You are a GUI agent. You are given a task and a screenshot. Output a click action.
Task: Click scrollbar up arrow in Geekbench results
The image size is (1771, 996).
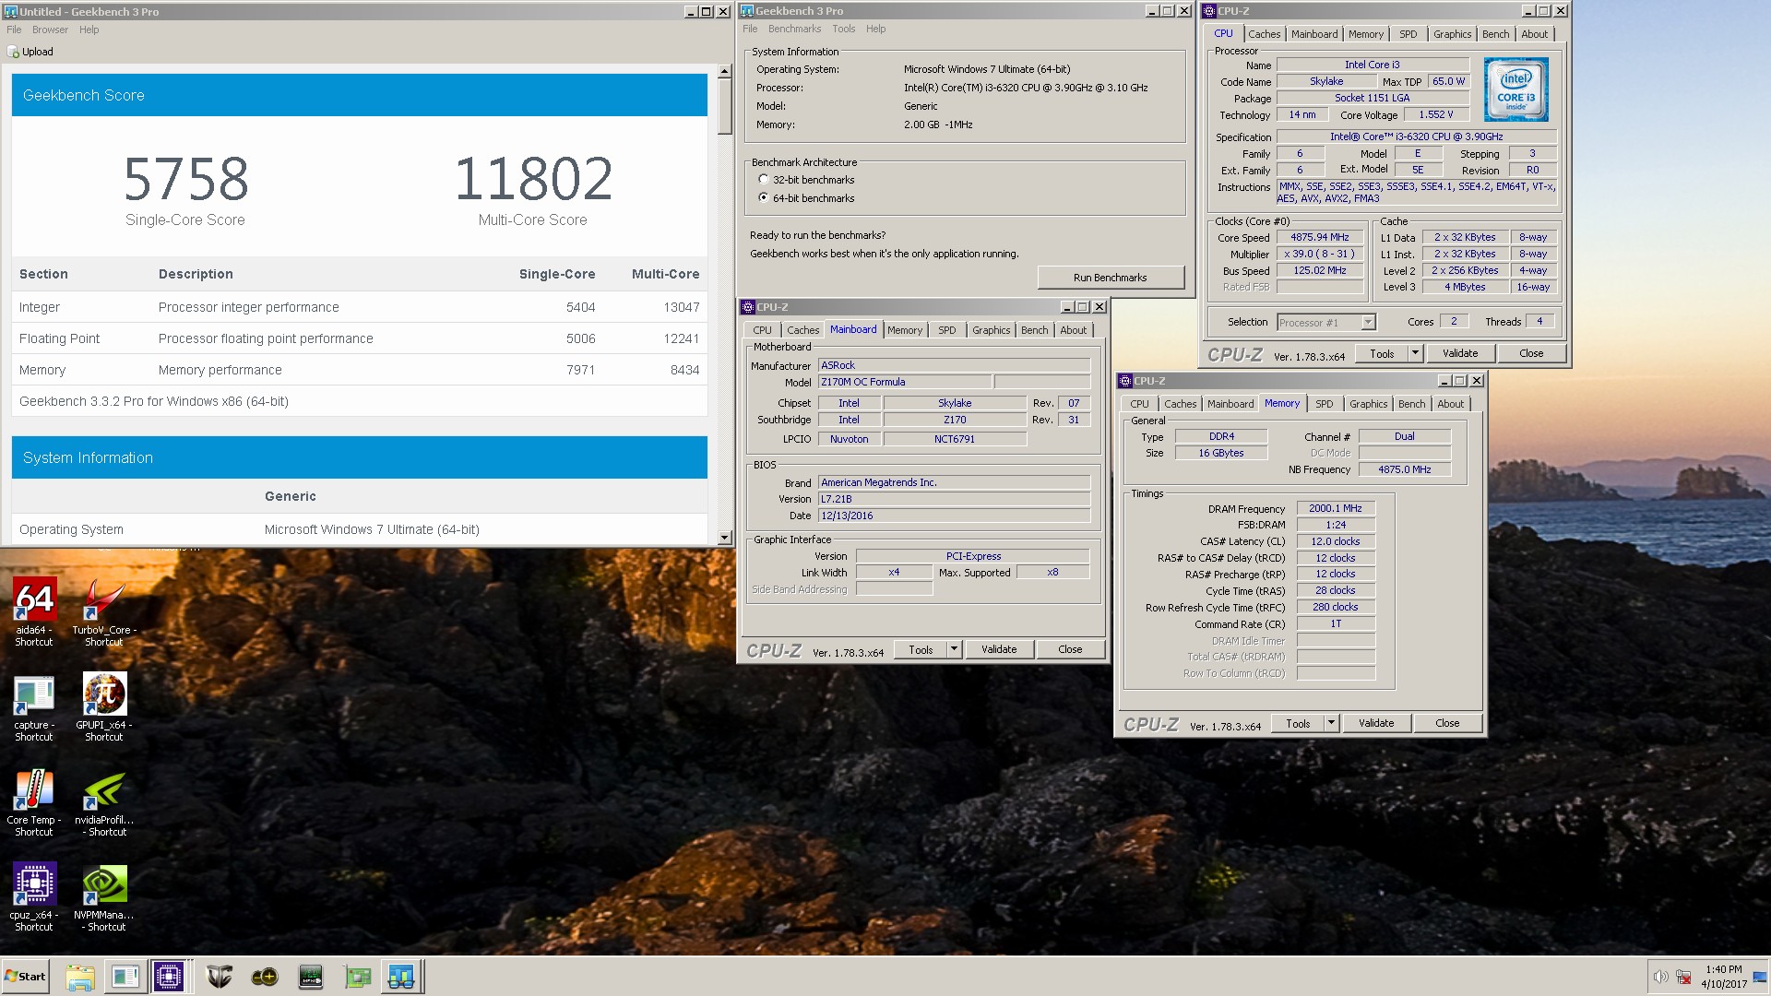(x=724, y=71)
